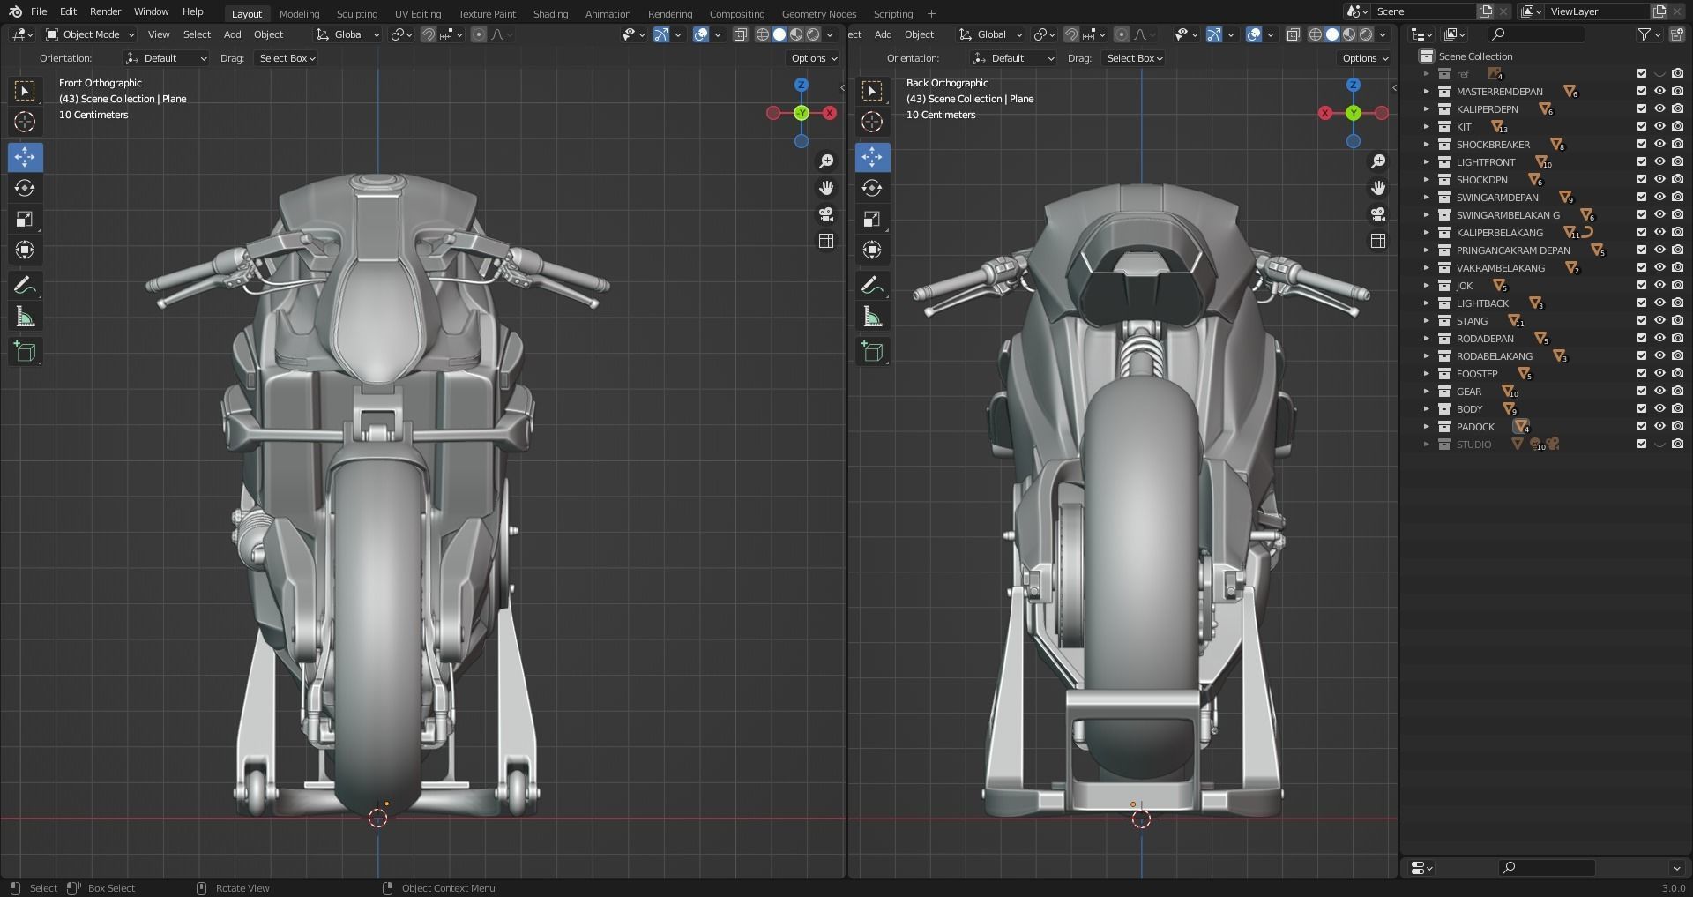Switch left viewport to wireframe shading
Screen dimensions: 1693x897
(x=763, y=34)
